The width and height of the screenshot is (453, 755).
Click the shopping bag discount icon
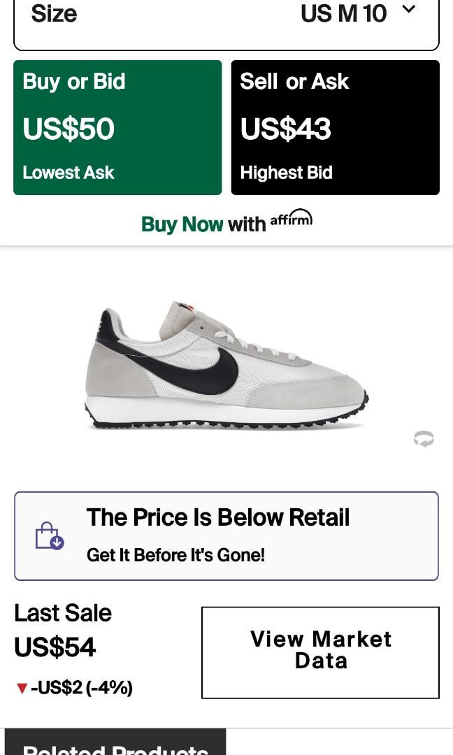[49, 536]
